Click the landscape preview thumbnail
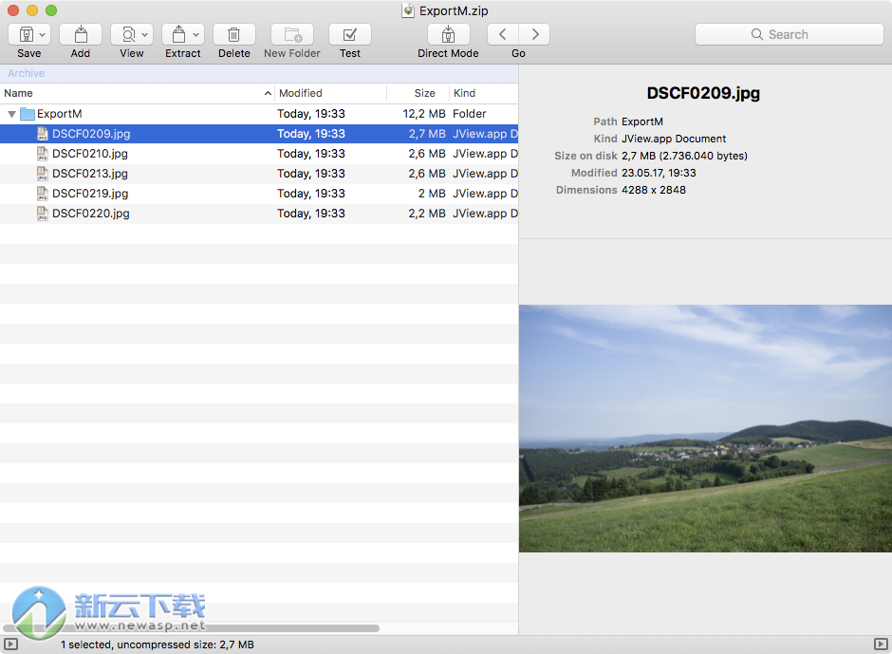 (x=704, y=428)
